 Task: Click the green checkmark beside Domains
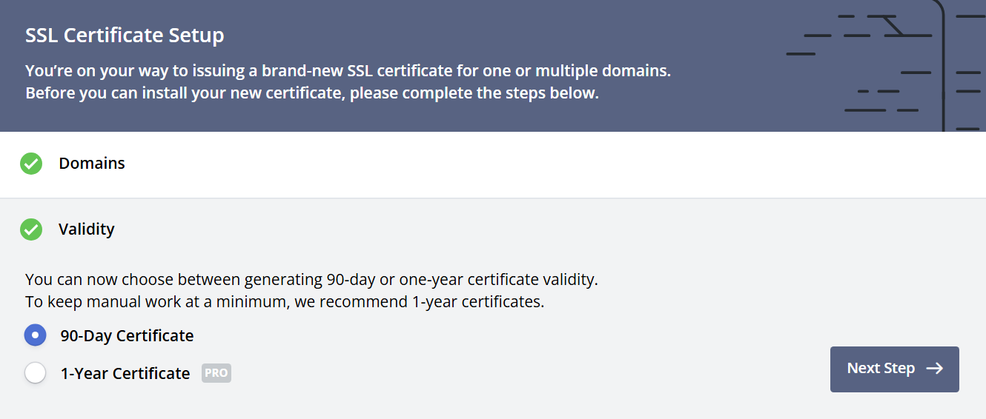[31, 164]
